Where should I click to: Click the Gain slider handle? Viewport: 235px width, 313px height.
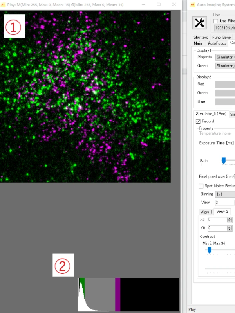click(x=224, y=160)
